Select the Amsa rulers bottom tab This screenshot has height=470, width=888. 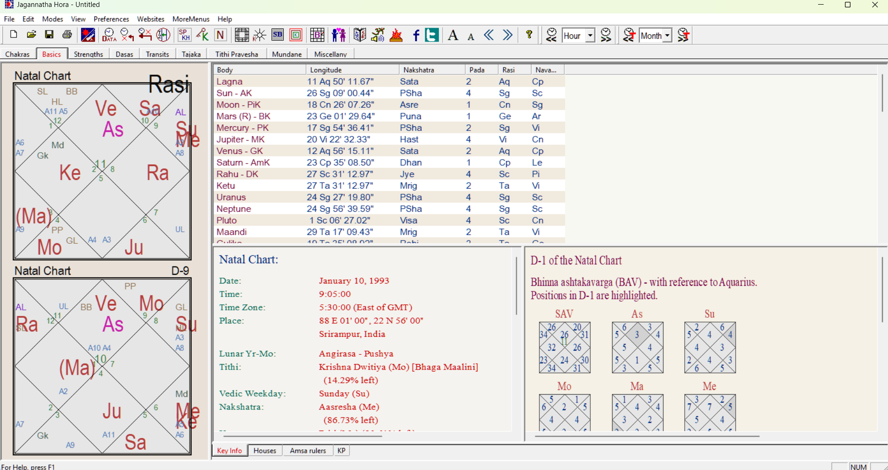point(308,451)
